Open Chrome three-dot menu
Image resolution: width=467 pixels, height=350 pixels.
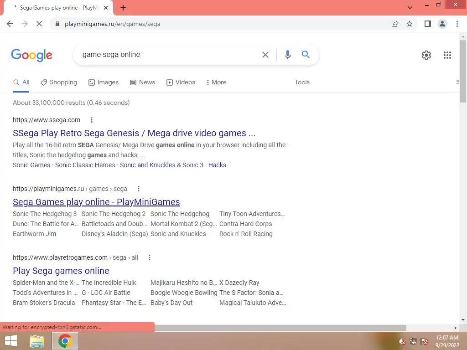point(457,24)
